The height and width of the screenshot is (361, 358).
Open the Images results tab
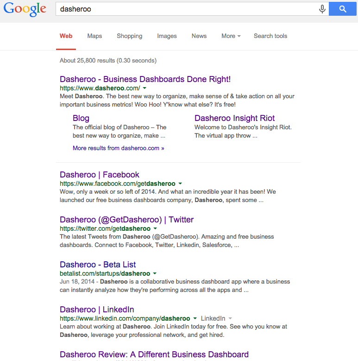pos(167,36)
